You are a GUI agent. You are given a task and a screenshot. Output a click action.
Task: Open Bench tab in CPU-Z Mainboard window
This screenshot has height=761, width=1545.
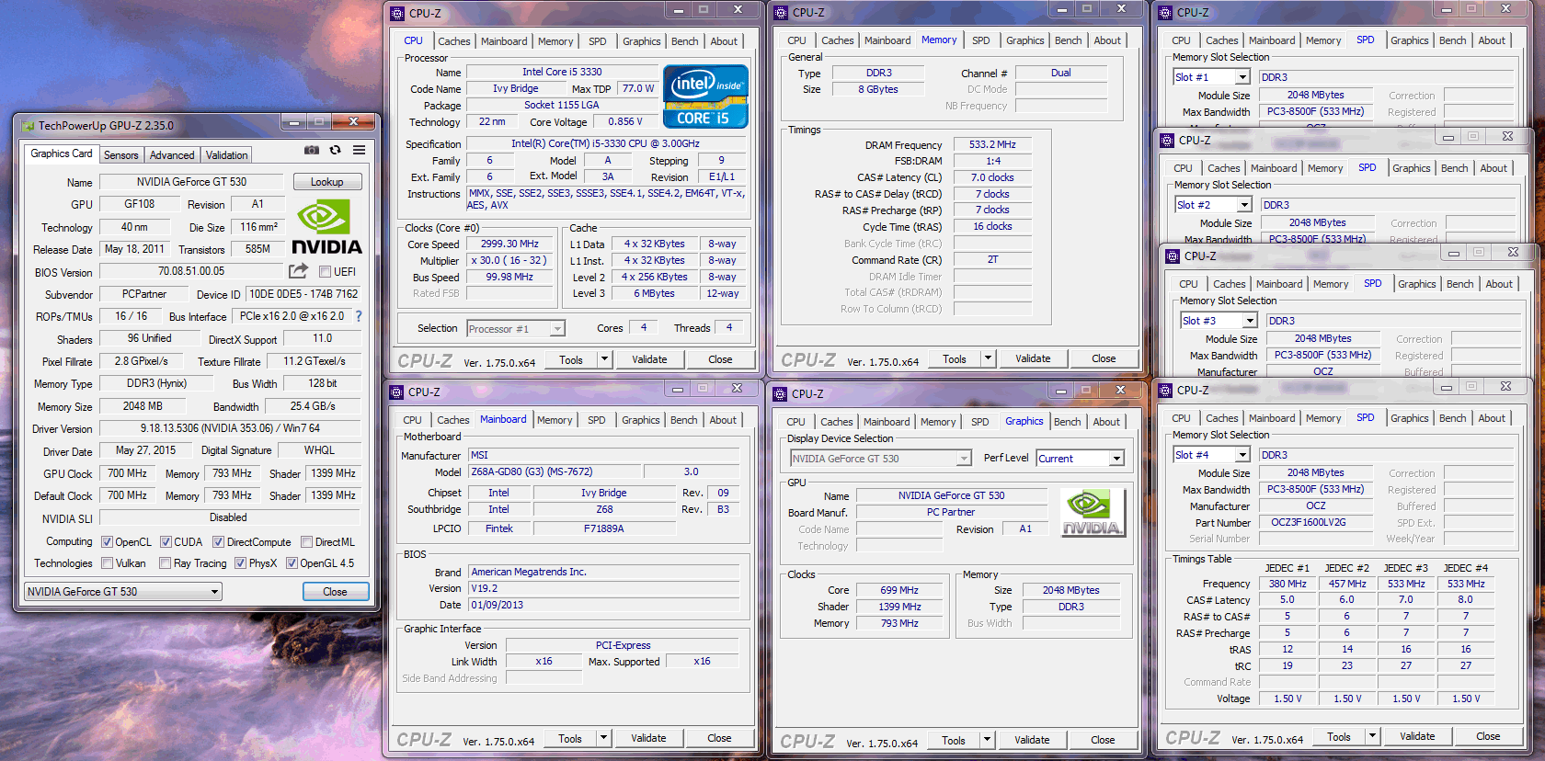coord(683,420)
